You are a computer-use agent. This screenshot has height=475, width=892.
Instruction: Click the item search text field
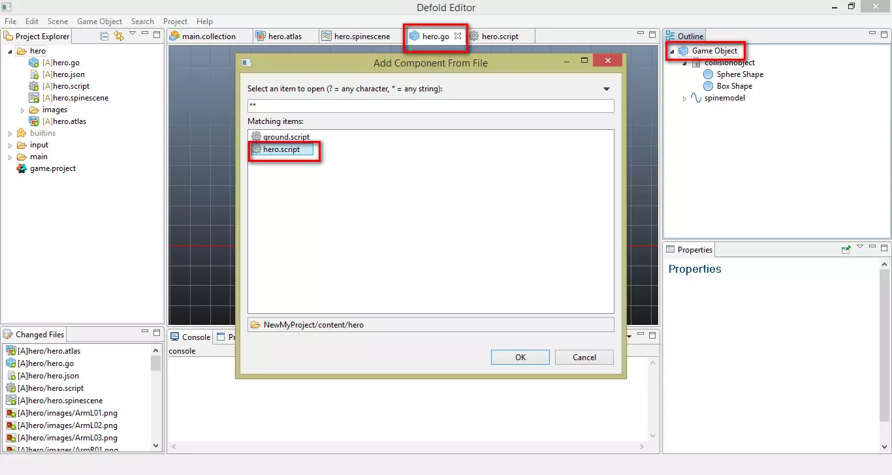point(430,106)
